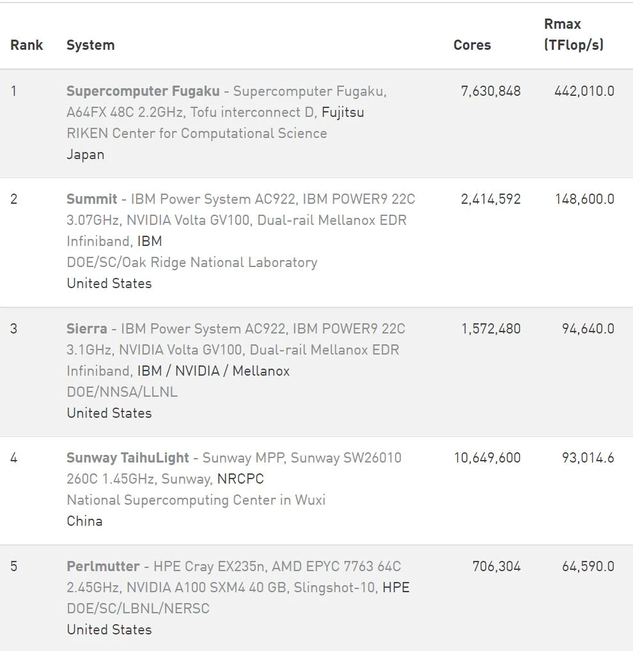Open National Supercomputing Center in Wuxi
Screen dimensions: 633x651
tap(196, 500)
